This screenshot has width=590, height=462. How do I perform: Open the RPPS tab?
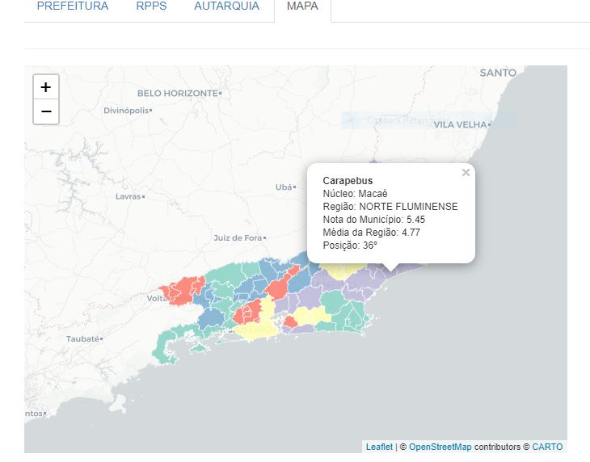pos(151,6)
